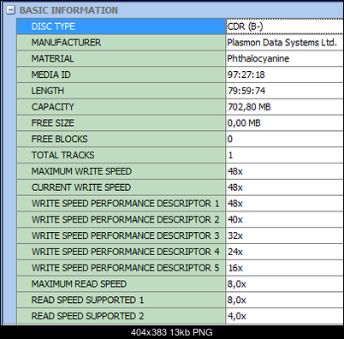Click the MAXIMUM READ SPEED 8,0x value

coord(237,284)
